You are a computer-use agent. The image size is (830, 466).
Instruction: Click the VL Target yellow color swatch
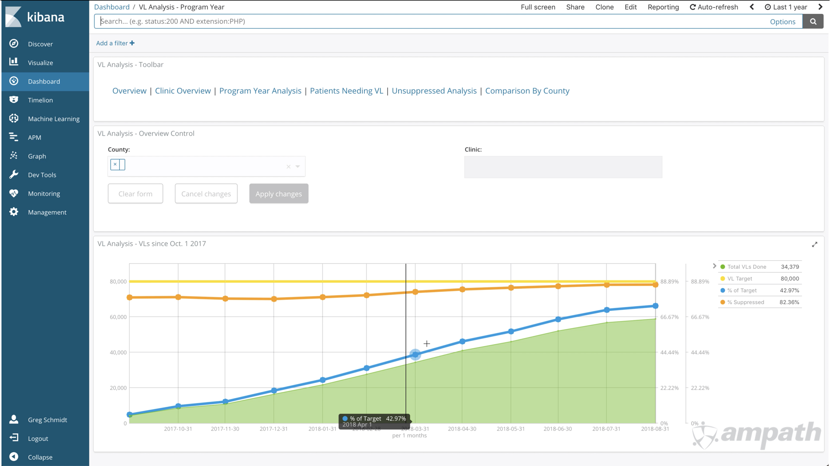pyautogui.click(x=722, y=279)
